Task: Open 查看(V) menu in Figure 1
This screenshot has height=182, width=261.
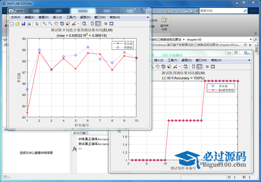Action: (43, 17)
